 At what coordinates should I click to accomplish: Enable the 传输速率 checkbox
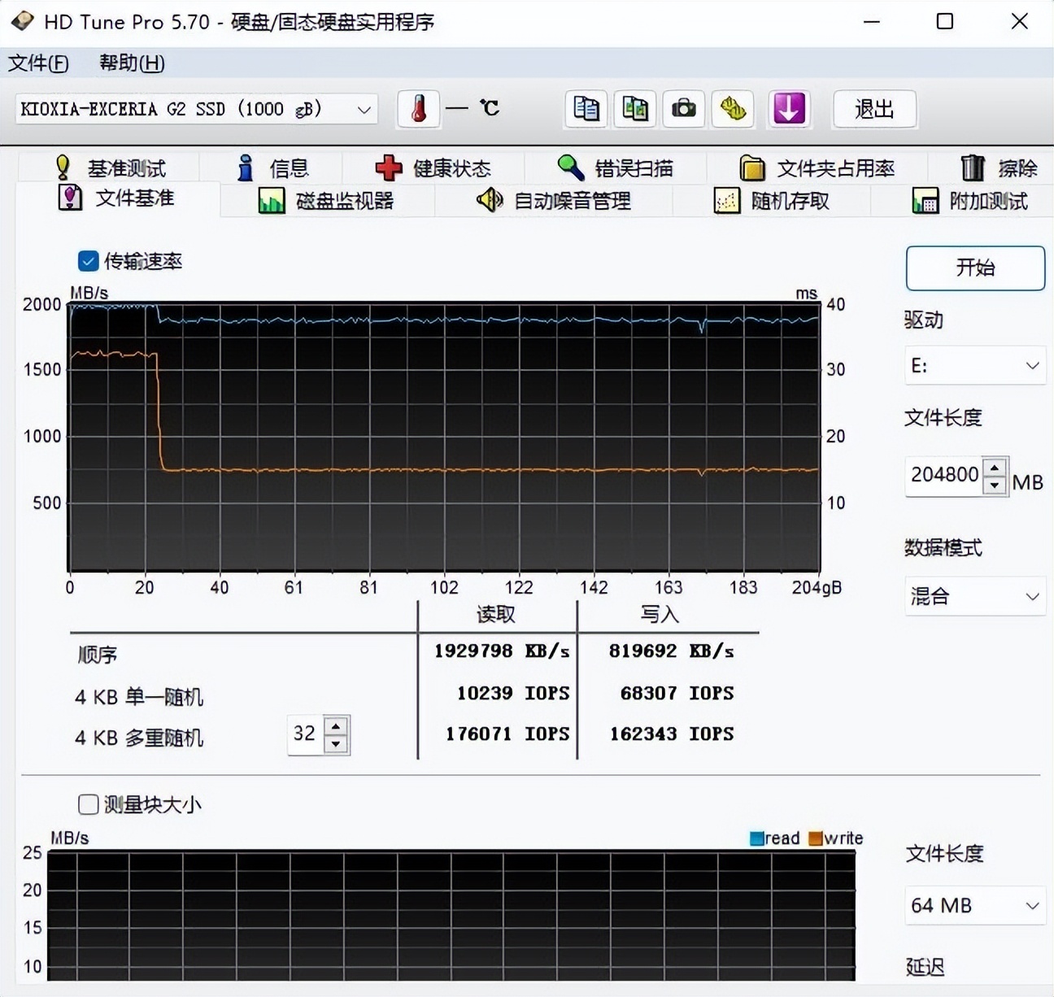pyautogui.click(x=88, y=261)
